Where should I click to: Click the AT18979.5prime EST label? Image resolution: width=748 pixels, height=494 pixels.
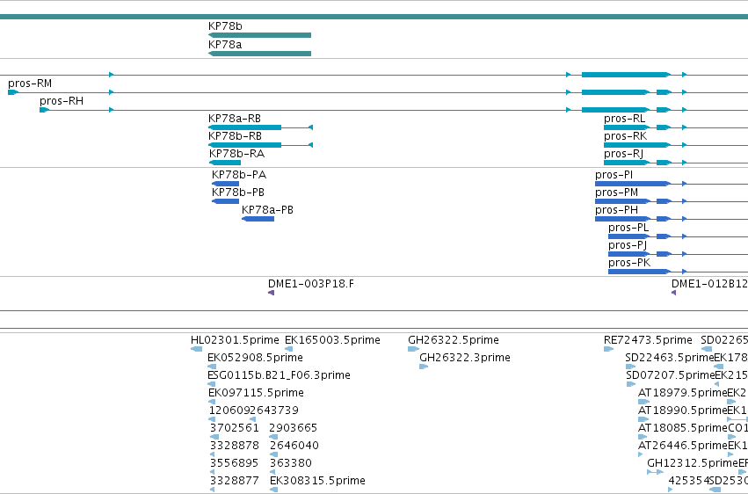683,393
